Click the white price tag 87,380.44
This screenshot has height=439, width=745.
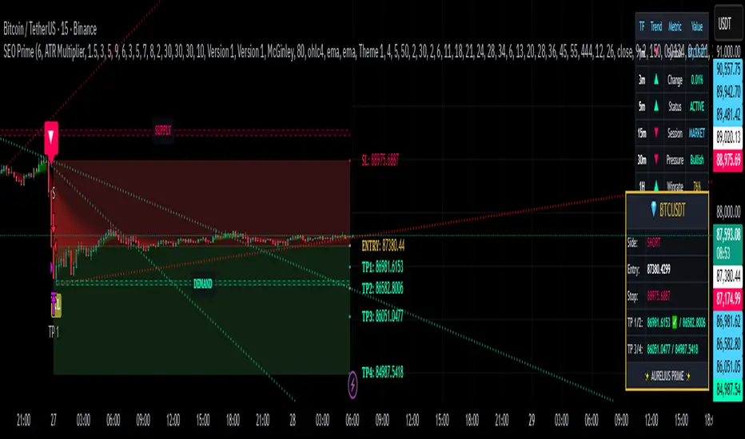[728, 275]
